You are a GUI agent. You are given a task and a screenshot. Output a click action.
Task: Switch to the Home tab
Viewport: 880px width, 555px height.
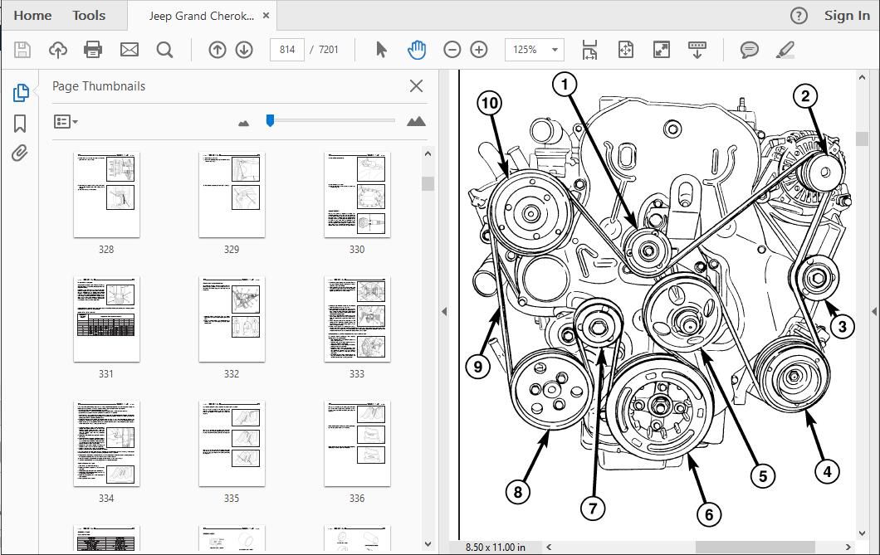pos(32,16)
